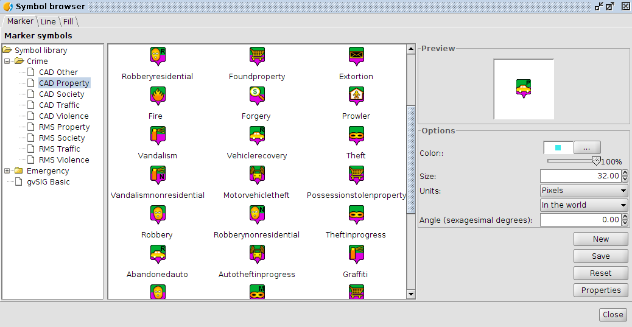Pick the Robberynonresidential symbol
This screenshot has width=632, height=327.
coord(256,215)
